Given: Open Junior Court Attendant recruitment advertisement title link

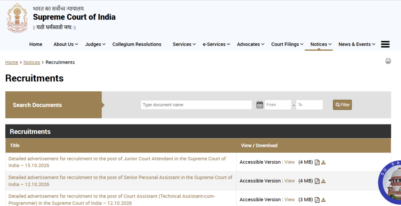Looking at the screenshot, I should [x=117, y=162].
